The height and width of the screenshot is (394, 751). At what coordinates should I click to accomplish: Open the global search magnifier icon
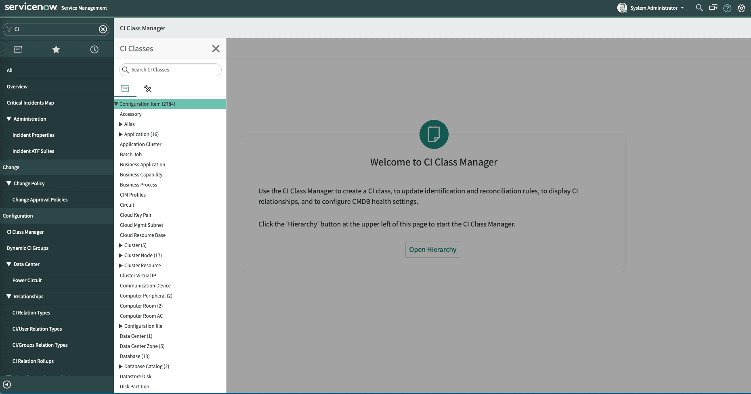[x=699, y=8]
